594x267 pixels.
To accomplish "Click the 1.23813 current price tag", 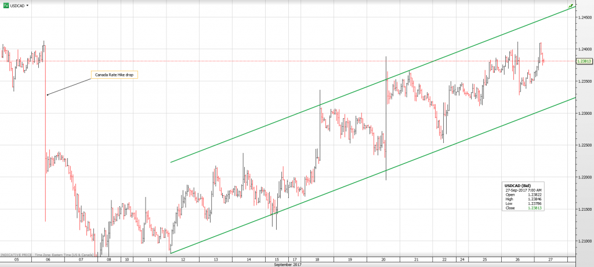I will coord(584,61).
